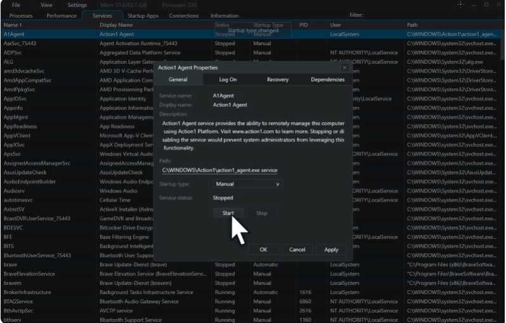This screenshot has height=323, width=506.
Task: Select the BTAGService row
Action: 250,301
